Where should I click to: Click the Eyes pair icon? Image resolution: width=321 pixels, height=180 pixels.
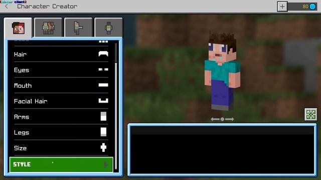pos(103,69)
